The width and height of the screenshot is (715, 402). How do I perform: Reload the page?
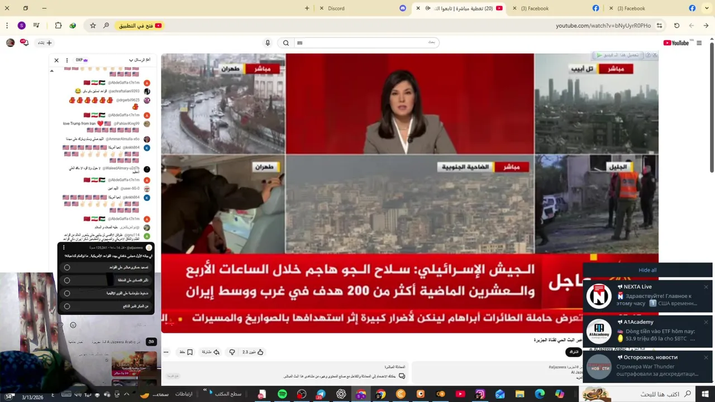pyautogui.click(x=676, y=26)
